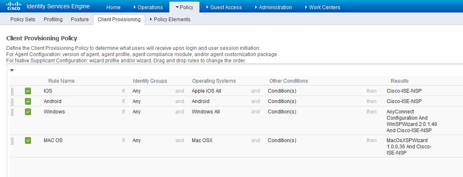Click the Results column header

(x=400, y=81)
